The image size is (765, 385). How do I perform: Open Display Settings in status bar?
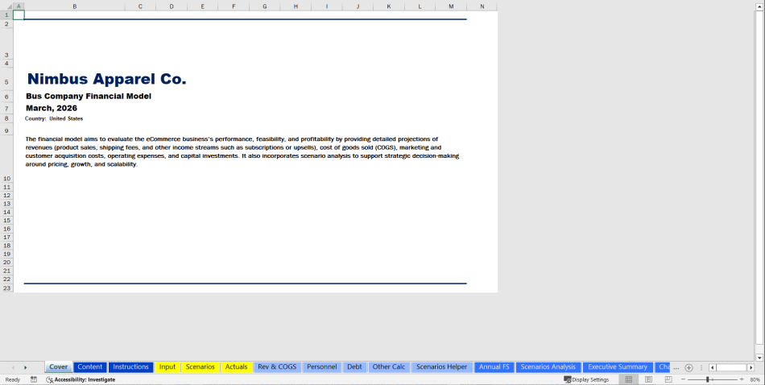pos(586,379)
